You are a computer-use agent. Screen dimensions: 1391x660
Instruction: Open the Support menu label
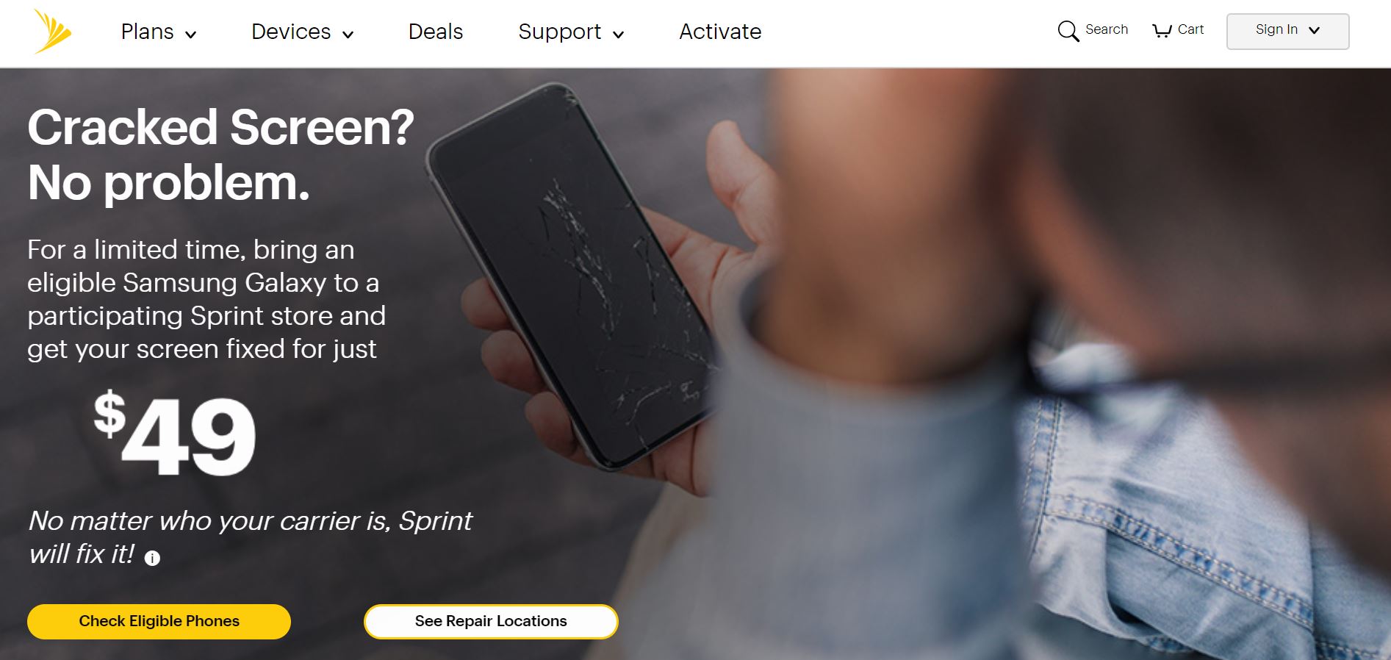[x=560, y=32]
